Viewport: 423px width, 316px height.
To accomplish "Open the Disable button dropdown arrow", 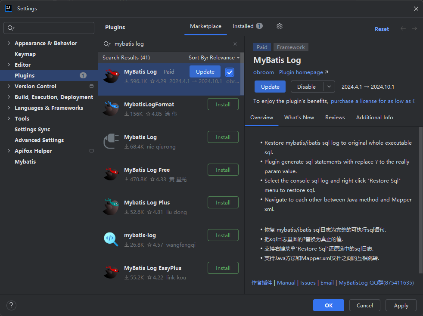I will click(x=329, y=87).
